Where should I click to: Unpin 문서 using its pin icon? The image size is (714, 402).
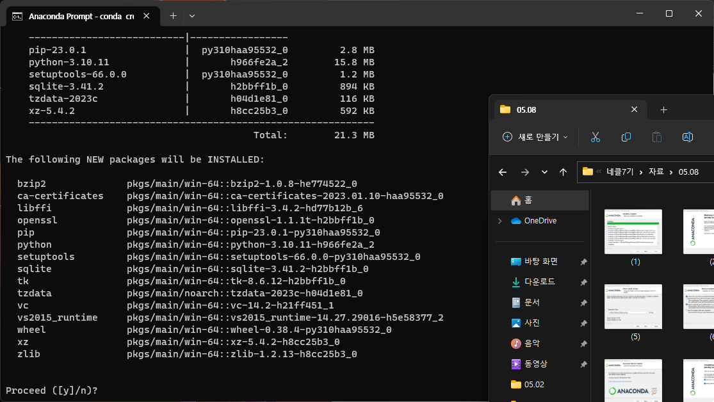tap(583, 303)
